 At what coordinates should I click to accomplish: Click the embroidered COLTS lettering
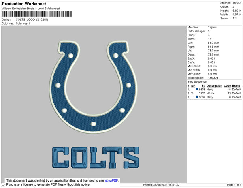[96, 158]
